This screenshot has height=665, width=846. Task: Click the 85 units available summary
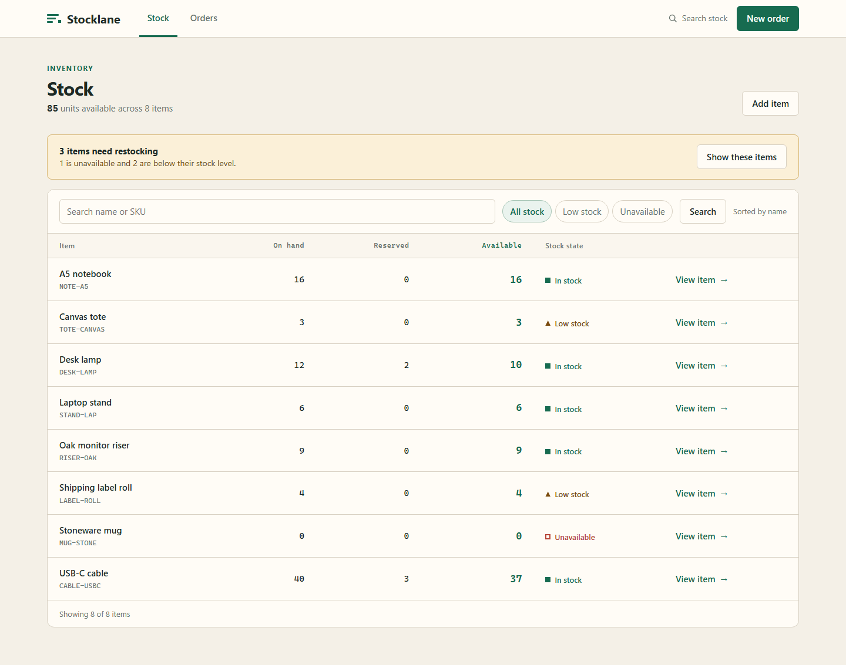[x=110, y=109]
